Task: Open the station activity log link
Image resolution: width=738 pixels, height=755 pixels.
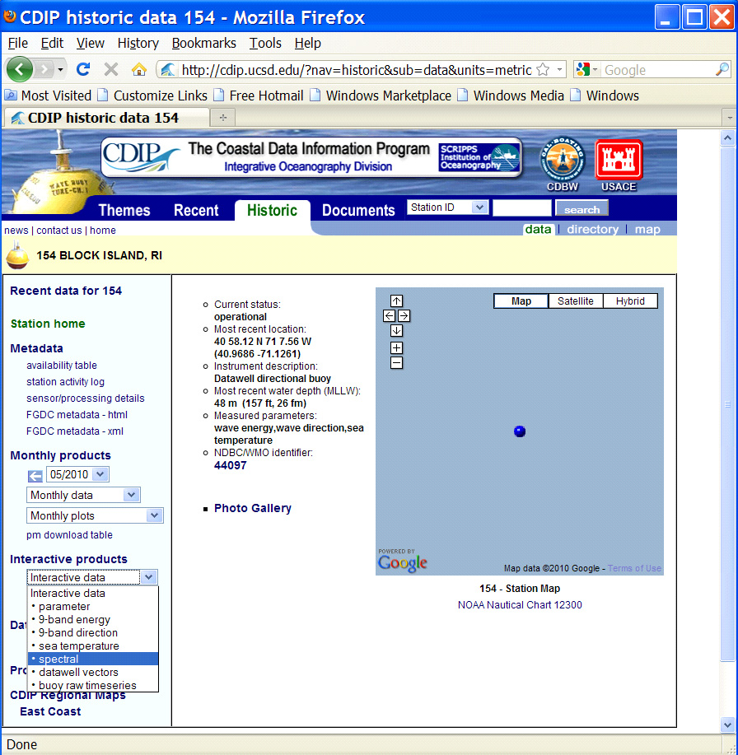Action: [x=66, y=382]
